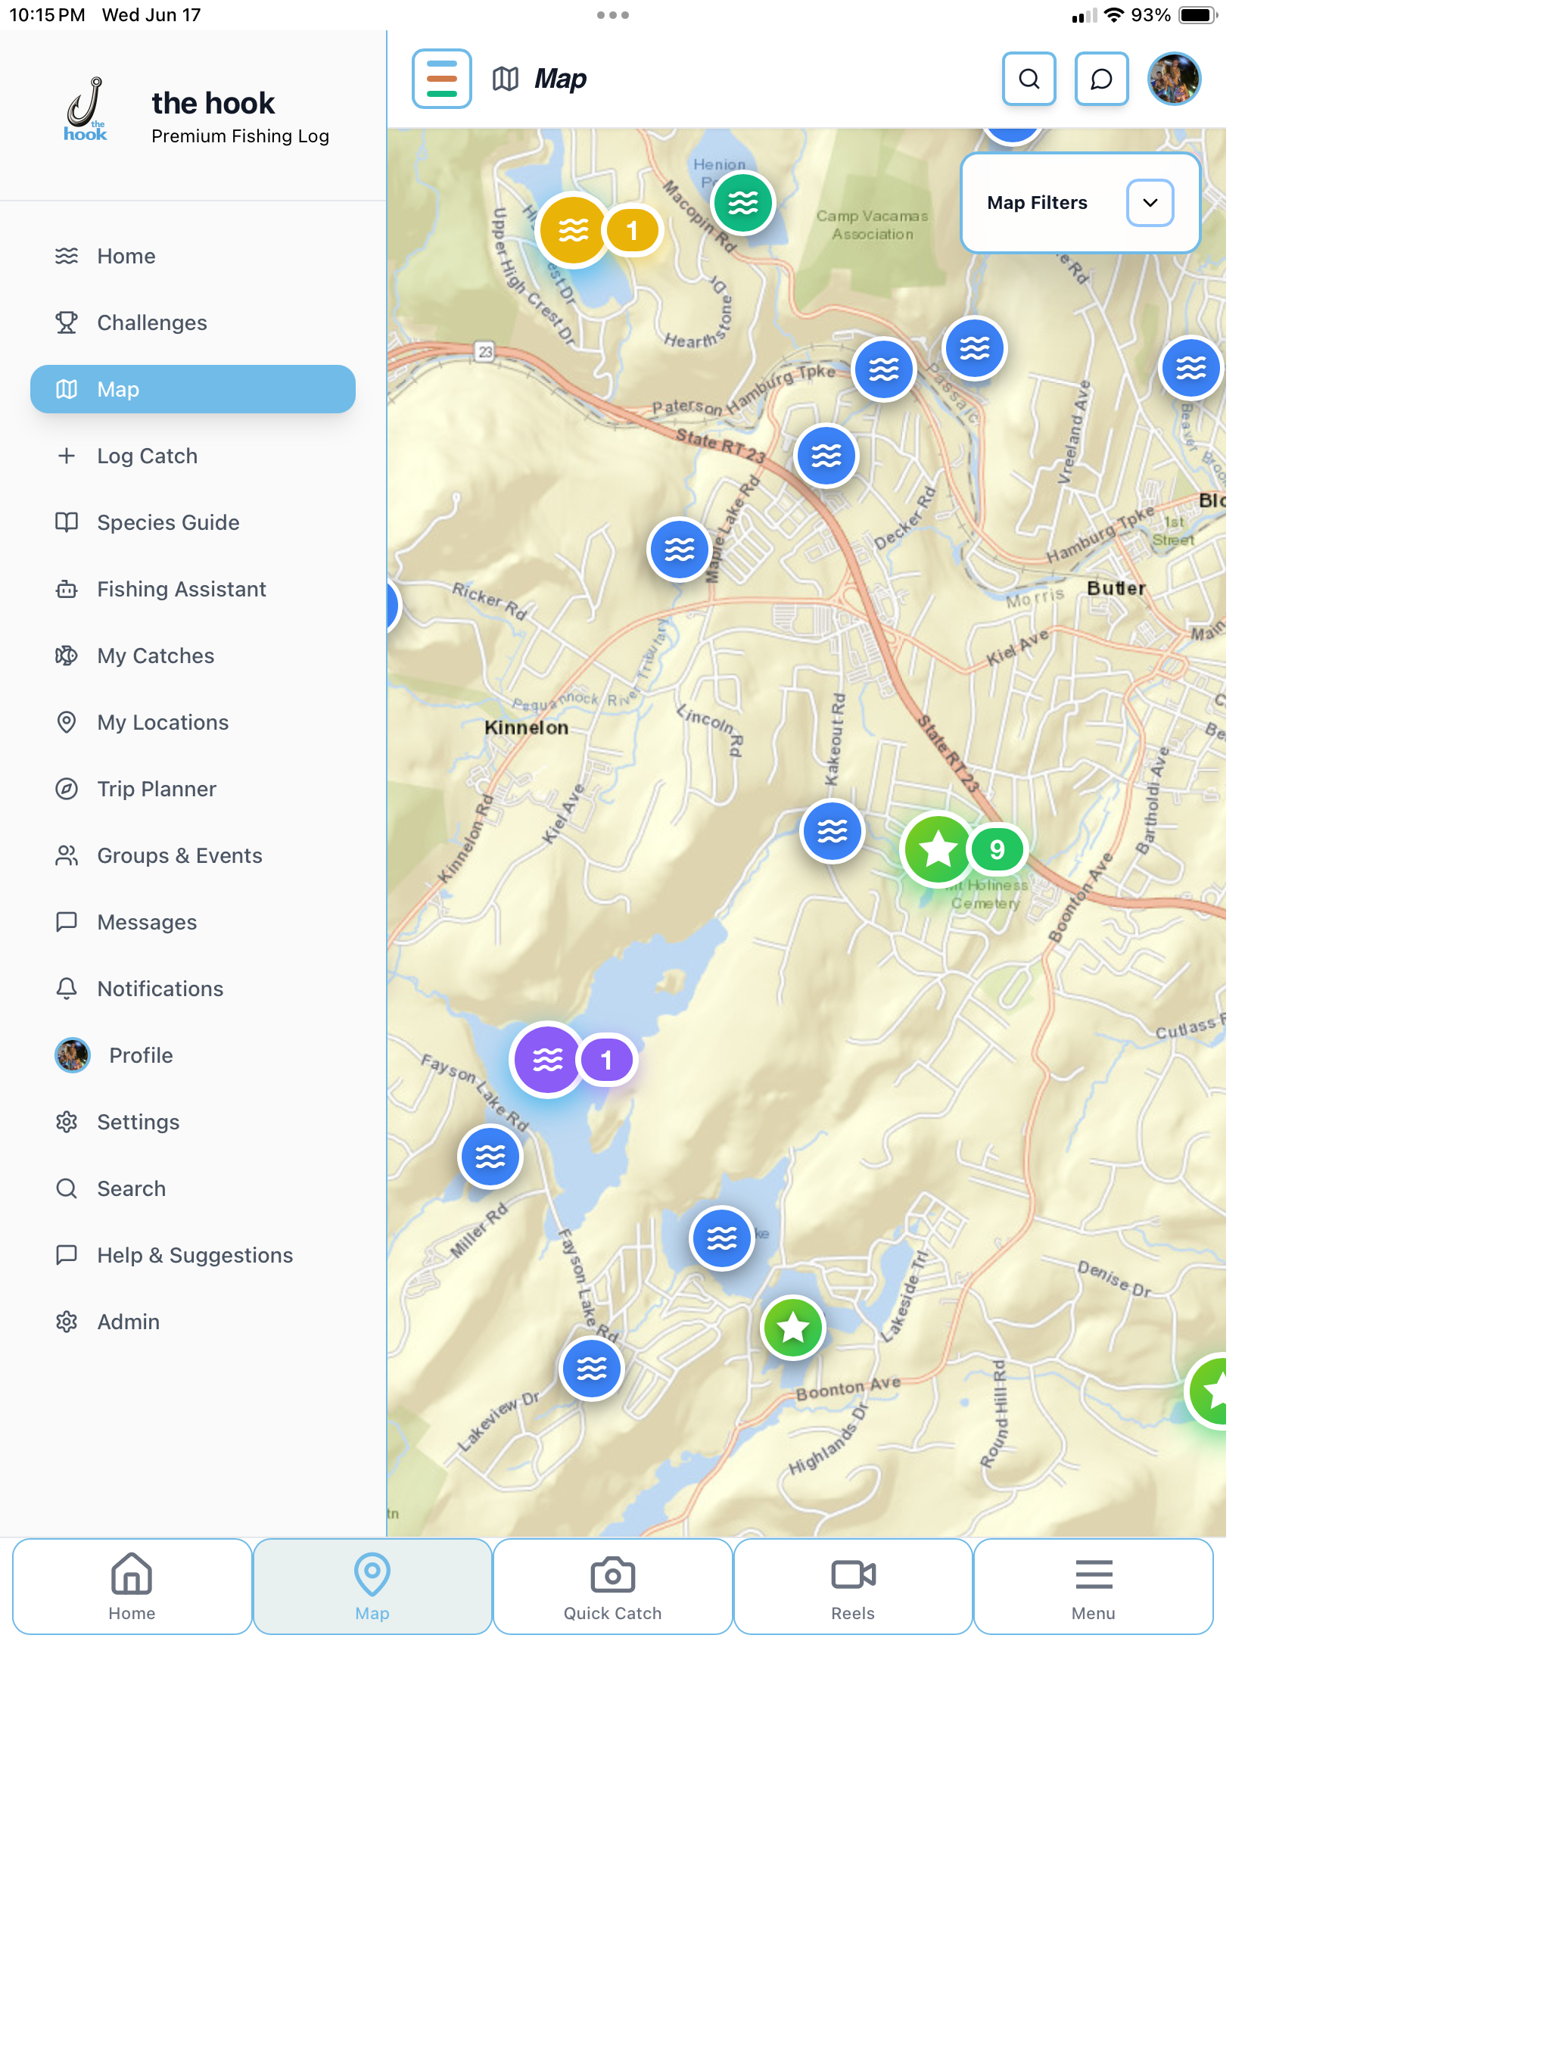
Task: Select the green star marker near Lakeside Trl
Action: 792,1328
